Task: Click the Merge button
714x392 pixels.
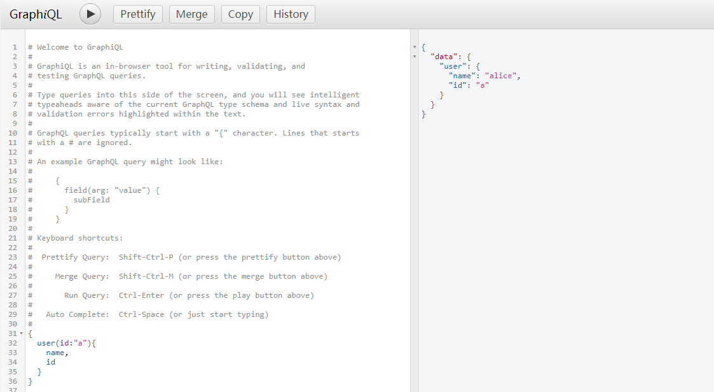Action: pos(192,14)
